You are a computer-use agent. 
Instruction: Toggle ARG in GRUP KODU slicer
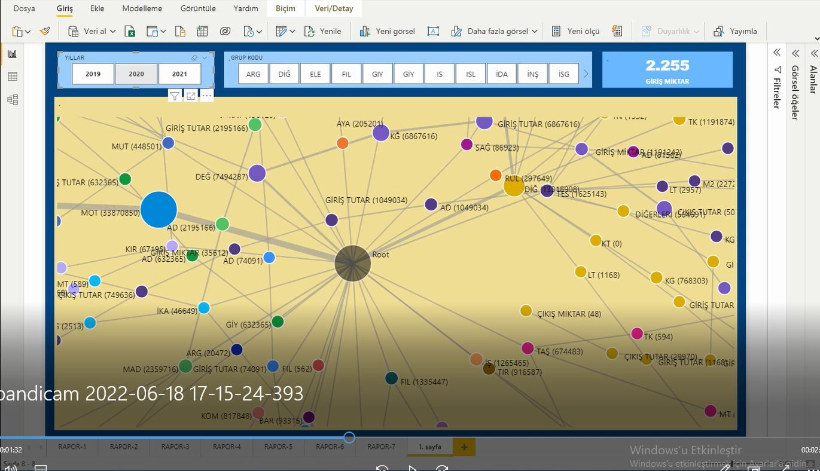253,74
